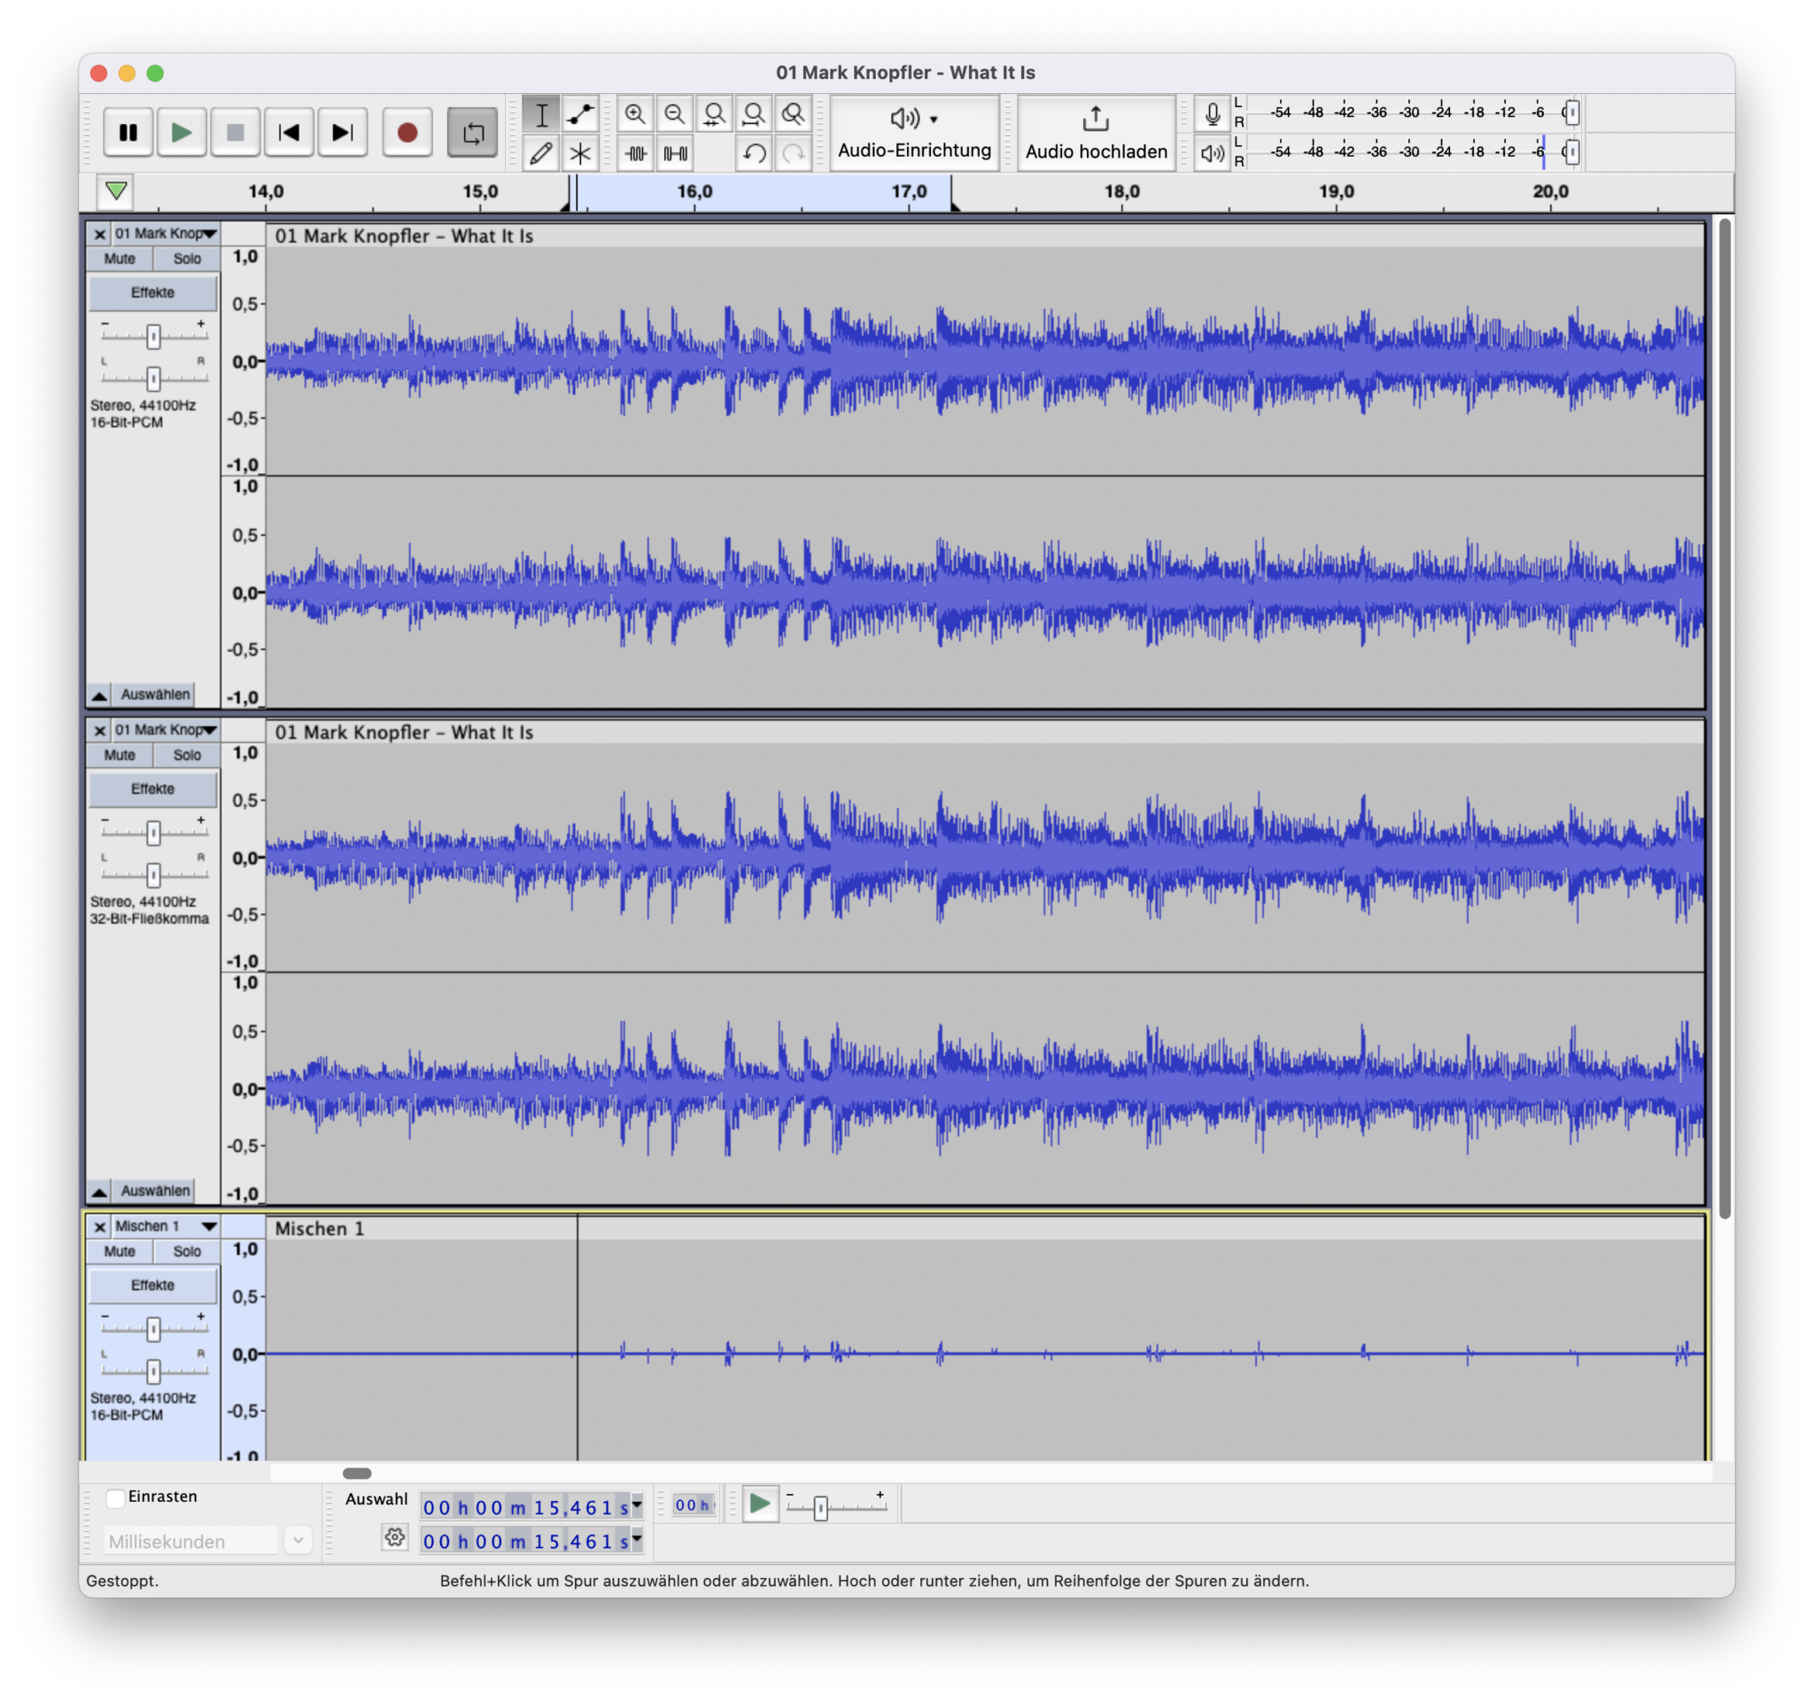
Task: Click the Silence audio selection icon
Action: click(675, 153)
